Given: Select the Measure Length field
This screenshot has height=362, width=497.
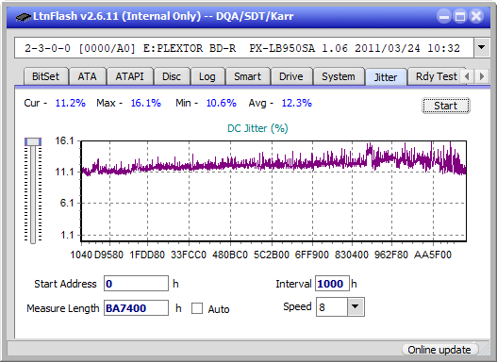Looking at the screenshot, I should pos(137,308).
